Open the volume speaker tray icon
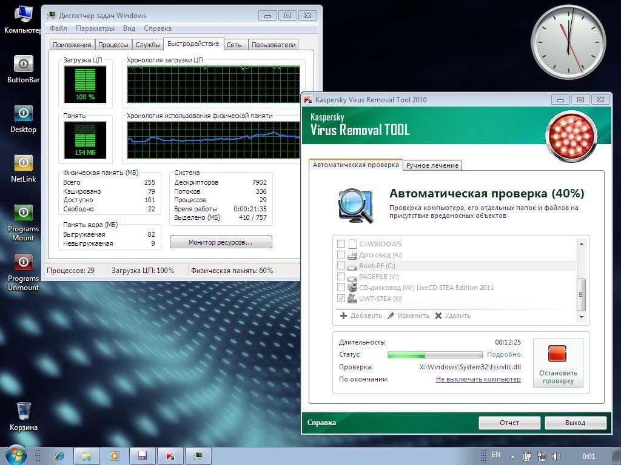621x465 pixels. [x=556, y=457]
